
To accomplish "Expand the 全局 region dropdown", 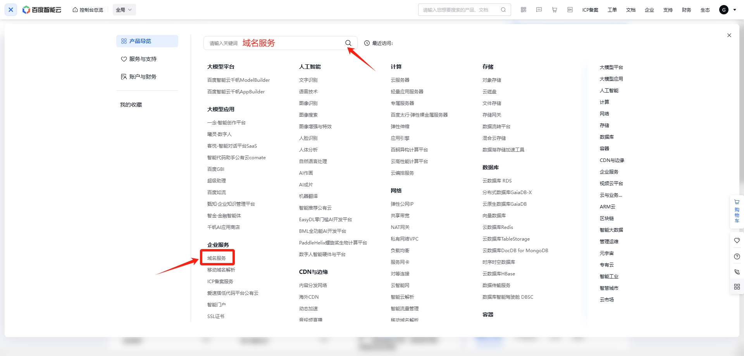I will [x=124, y=10].
